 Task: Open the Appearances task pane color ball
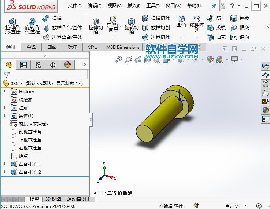[x=265, y=110]
